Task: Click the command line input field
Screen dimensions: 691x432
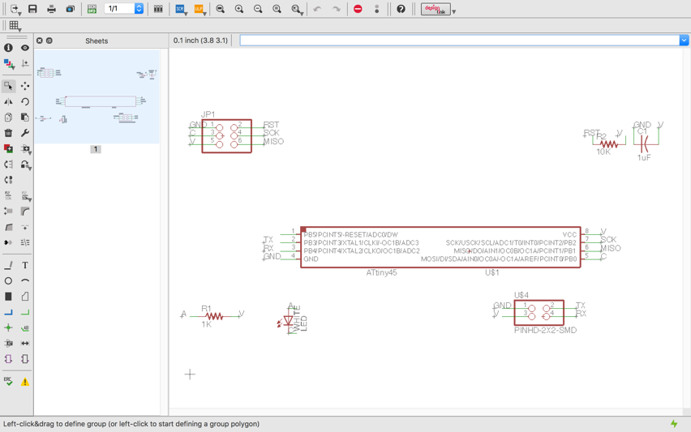Action: tap(460, 41)
